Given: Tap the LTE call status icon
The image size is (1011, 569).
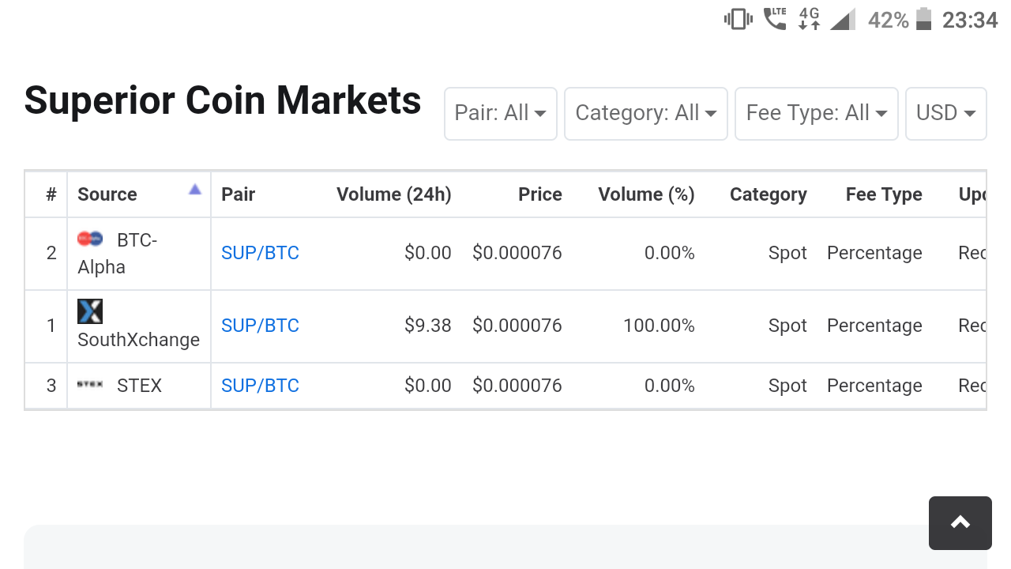Looking at the screenshot, I should pyautogui.click(x=775, y=19).
